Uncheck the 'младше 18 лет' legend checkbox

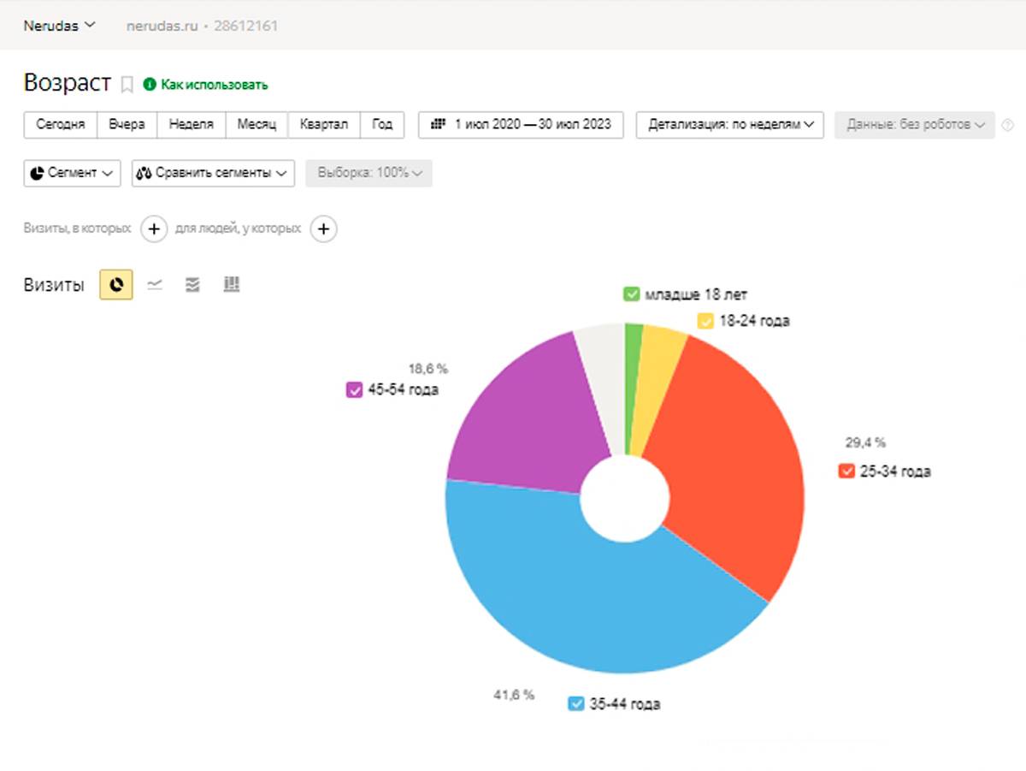(632, 295)
